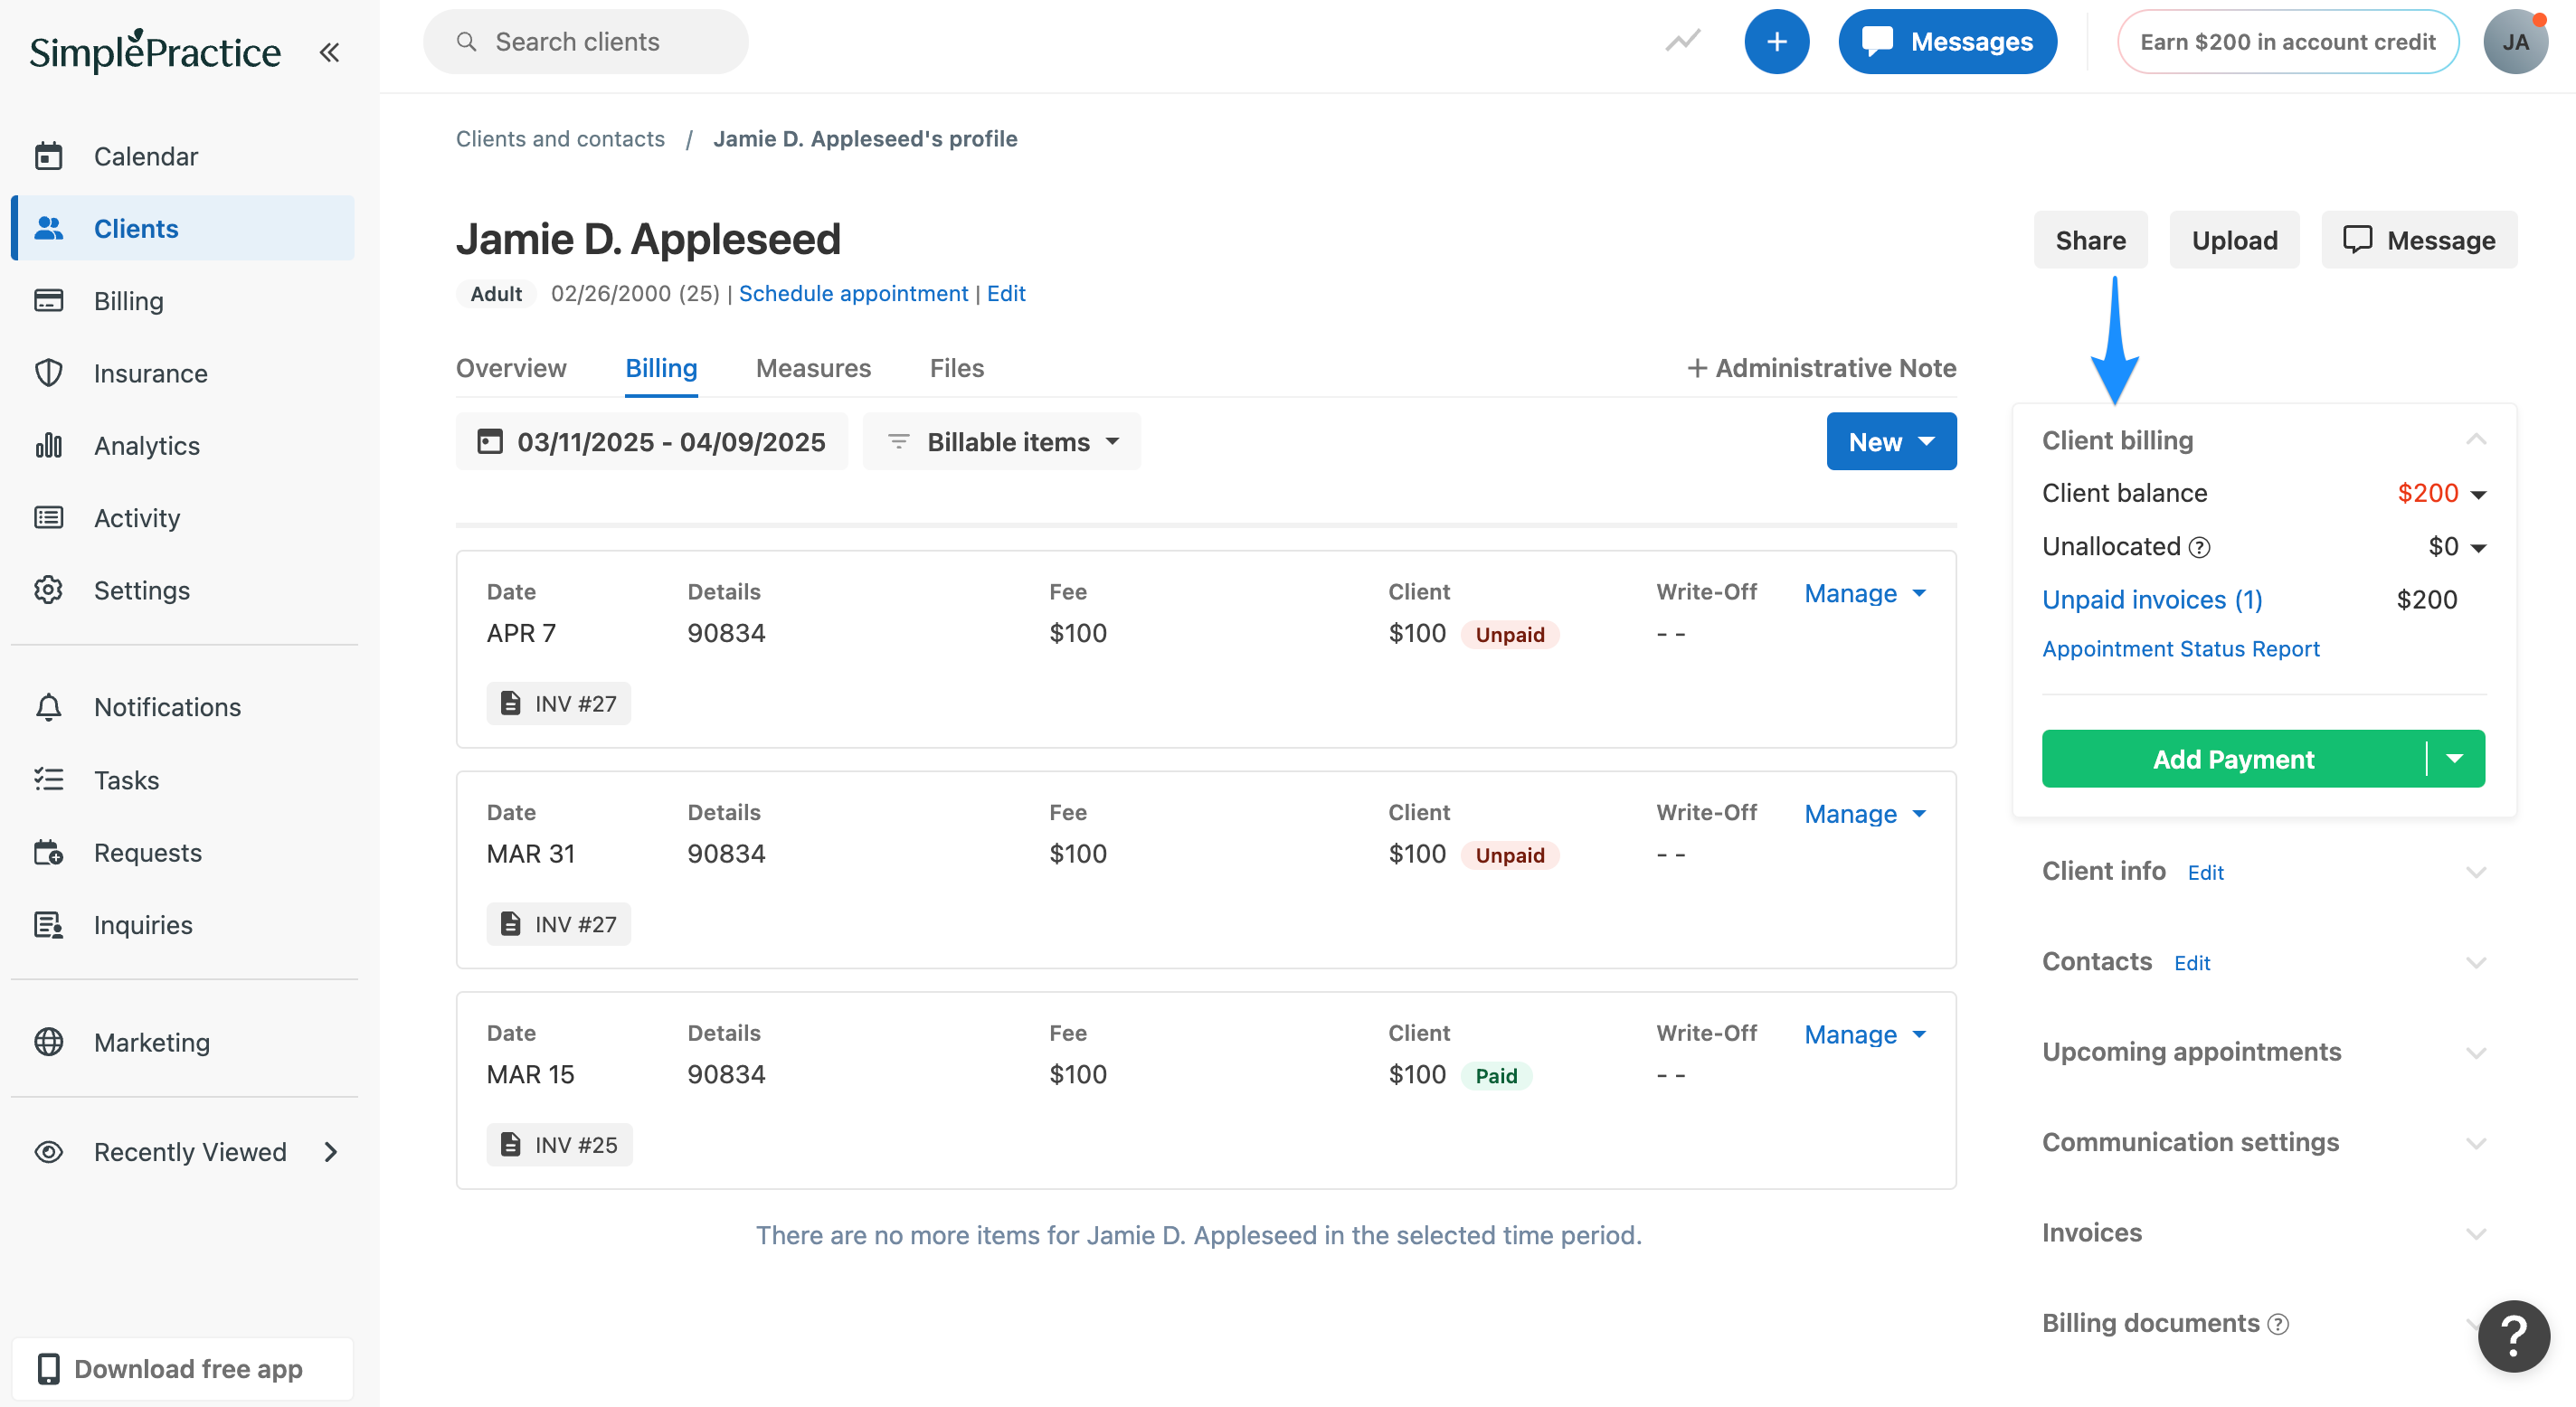Open Manage menu for MAR 15 item
The image size is (2576, 1407).
(1865, 1035)
